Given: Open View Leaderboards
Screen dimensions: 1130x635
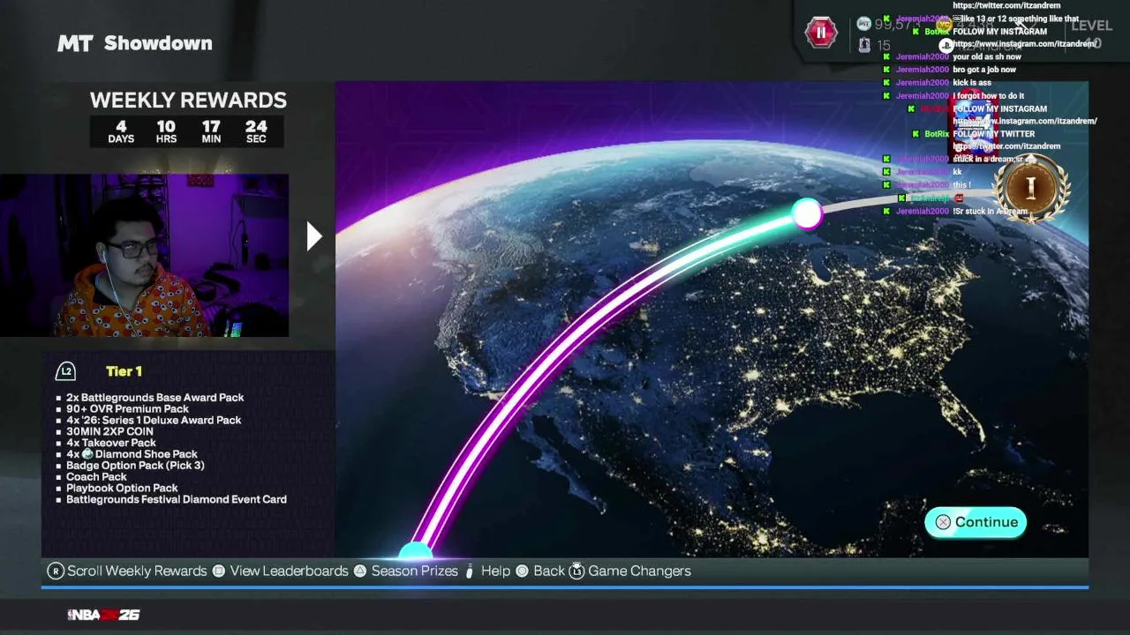Looking at the screenshot, I should point(289,571).
